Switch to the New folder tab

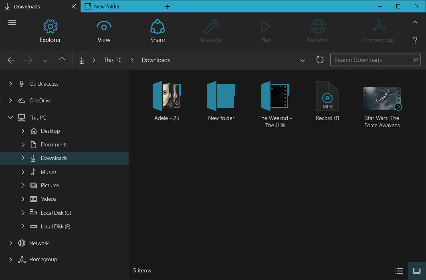106,6
